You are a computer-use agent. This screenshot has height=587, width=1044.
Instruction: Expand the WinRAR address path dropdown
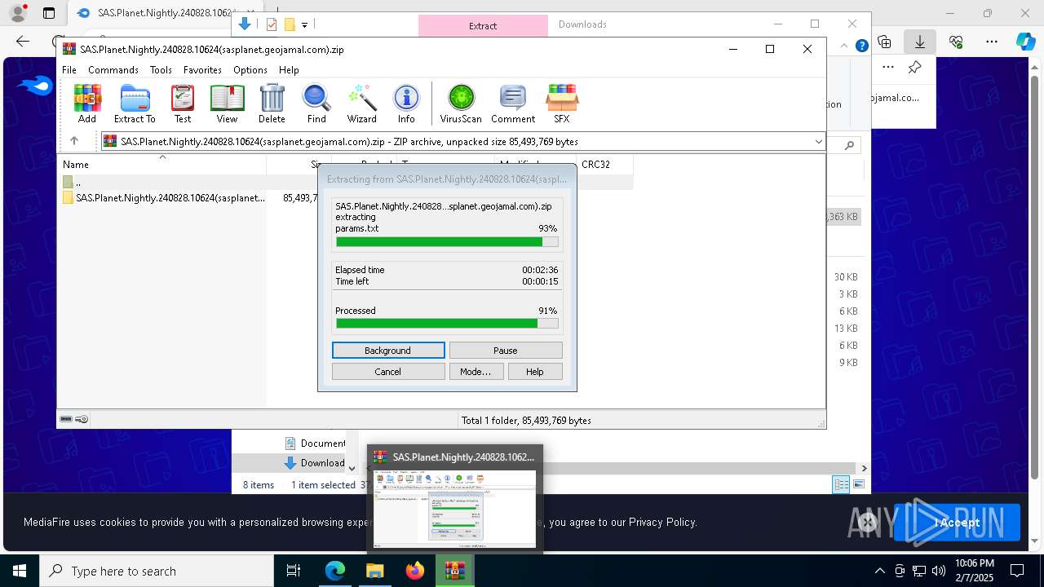coord(818,142)
